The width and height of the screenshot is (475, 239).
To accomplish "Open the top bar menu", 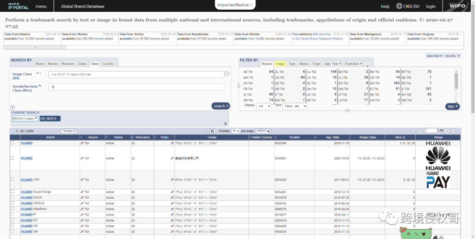I will pyautogui.click(x=41, y=6).
